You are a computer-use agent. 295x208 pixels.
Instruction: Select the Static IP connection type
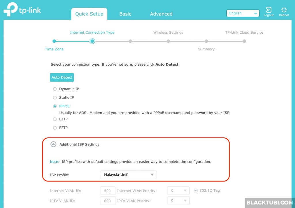(x=55, y=98)
